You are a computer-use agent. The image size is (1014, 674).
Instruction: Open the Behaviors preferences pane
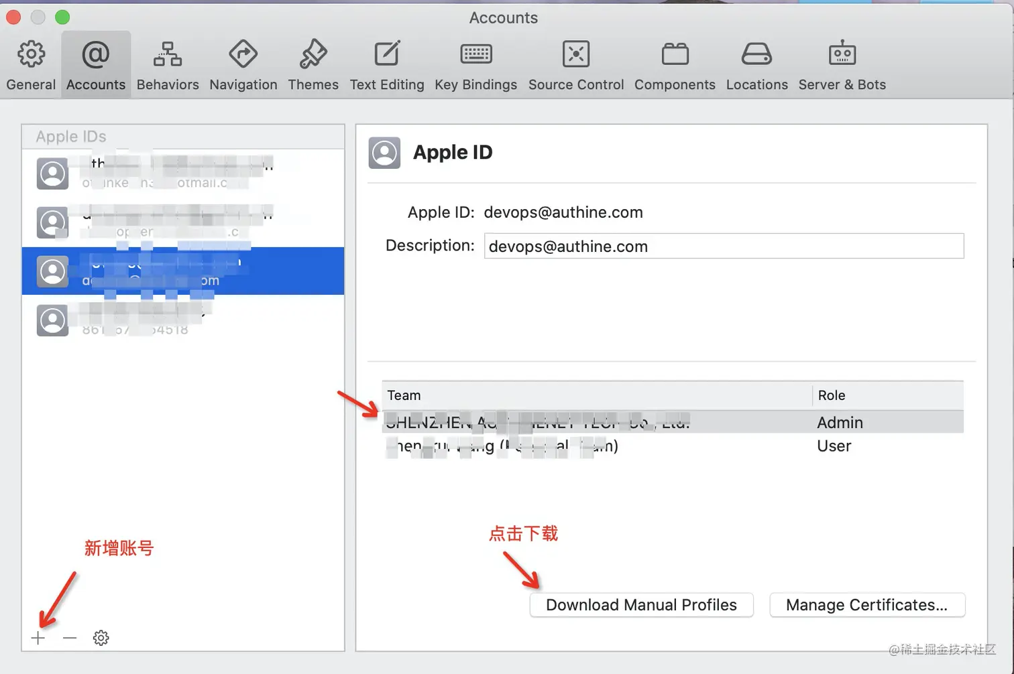point(168,65)
